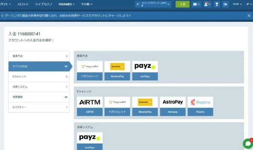Choose Vega wallet logo in E-wallet section
This screenshot has height=150, width=253.
point(117,102)
